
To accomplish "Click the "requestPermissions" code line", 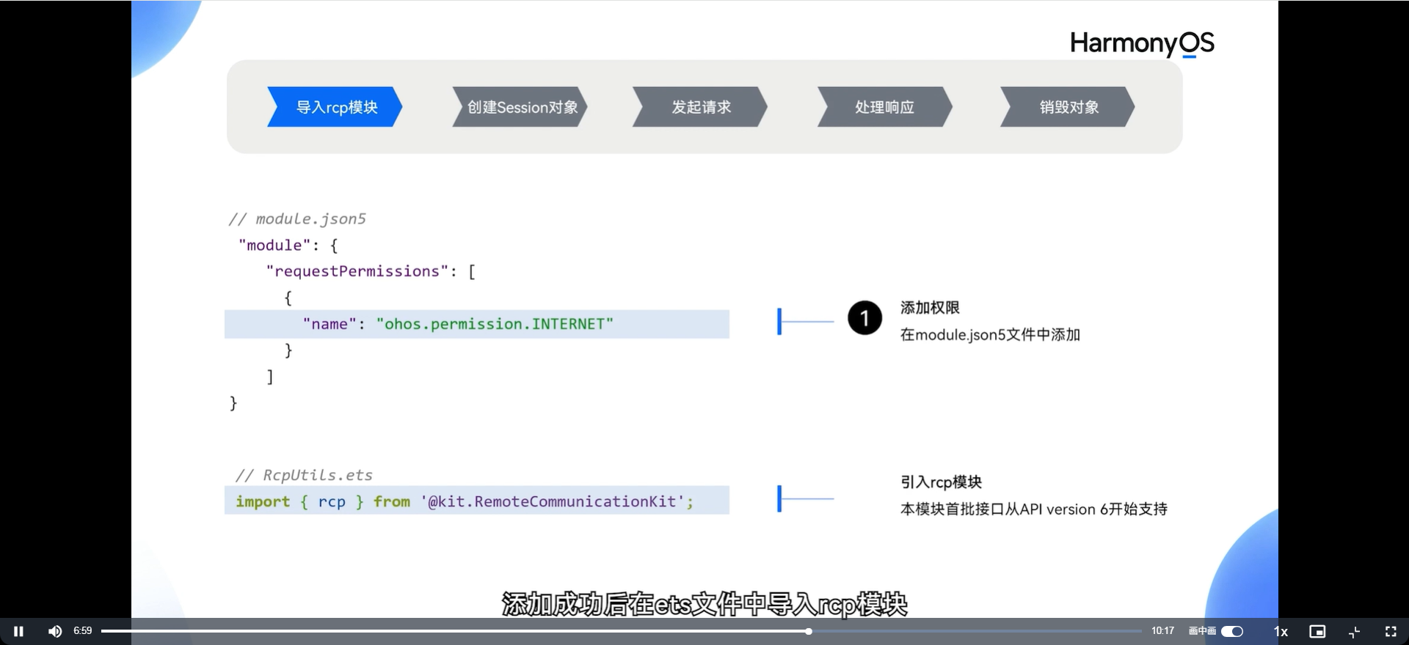I will (371, 271).
